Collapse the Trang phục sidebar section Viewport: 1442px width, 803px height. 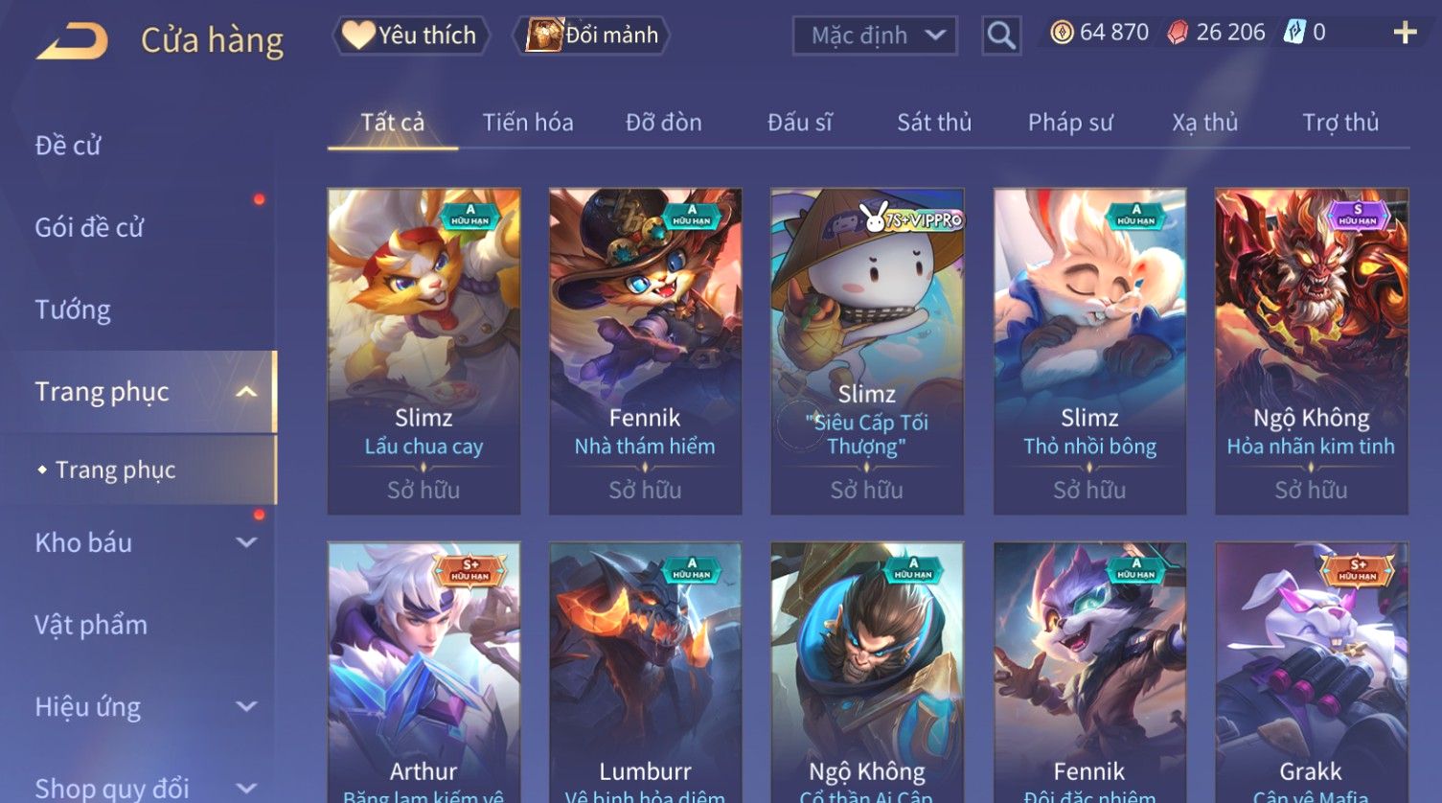click(246, 392)
